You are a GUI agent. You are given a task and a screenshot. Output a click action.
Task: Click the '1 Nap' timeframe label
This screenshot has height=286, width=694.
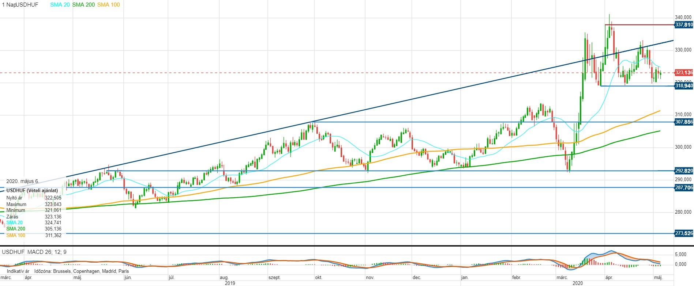(x=8, y=5)
